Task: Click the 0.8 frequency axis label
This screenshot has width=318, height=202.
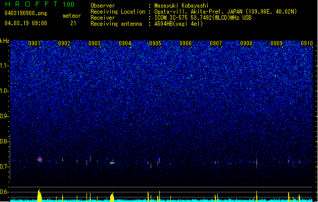Action: click(5, 141)
